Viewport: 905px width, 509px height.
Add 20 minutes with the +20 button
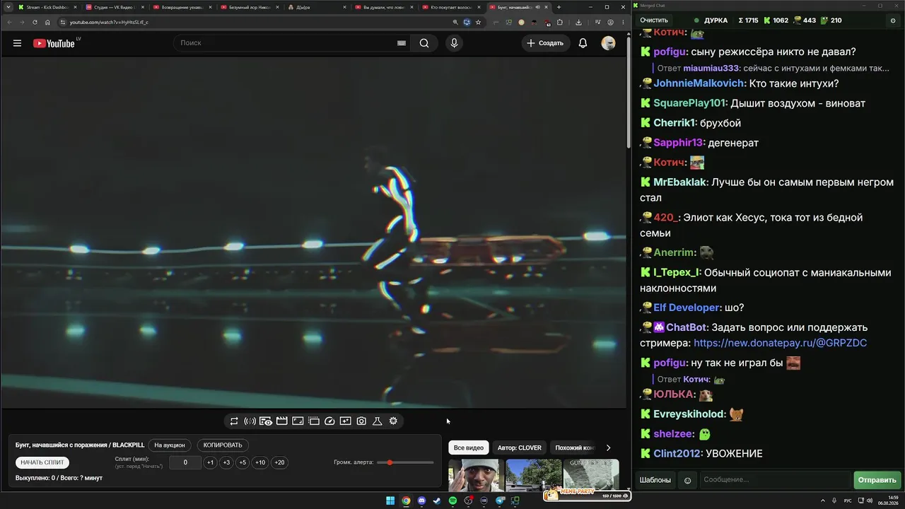(x=279, y=462)
